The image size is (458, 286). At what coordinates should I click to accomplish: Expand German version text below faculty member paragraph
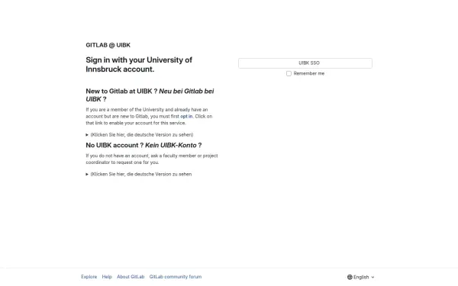click(141, 174)
